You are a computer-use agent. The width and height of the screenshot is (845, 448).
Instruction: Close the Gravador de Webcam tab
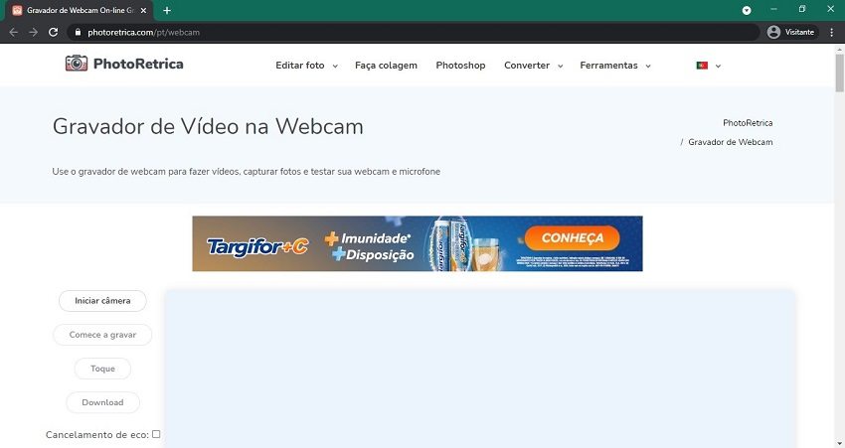[x=143, y=10]
